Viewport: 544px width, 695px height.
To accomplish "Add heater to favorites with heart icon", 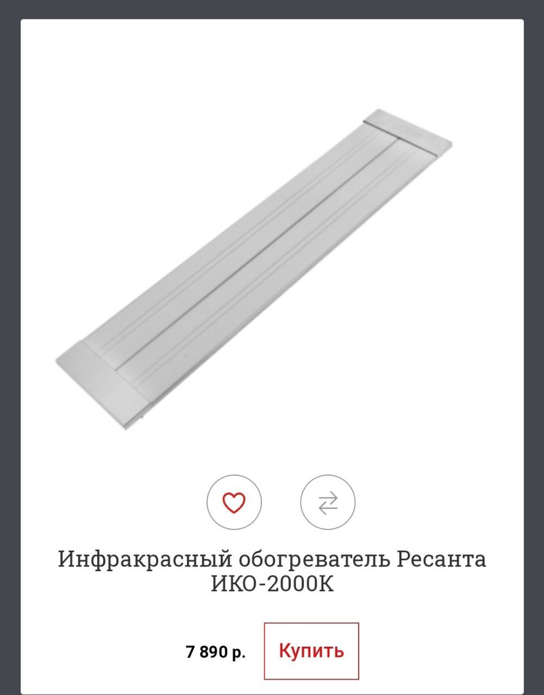I will point(234,502).
